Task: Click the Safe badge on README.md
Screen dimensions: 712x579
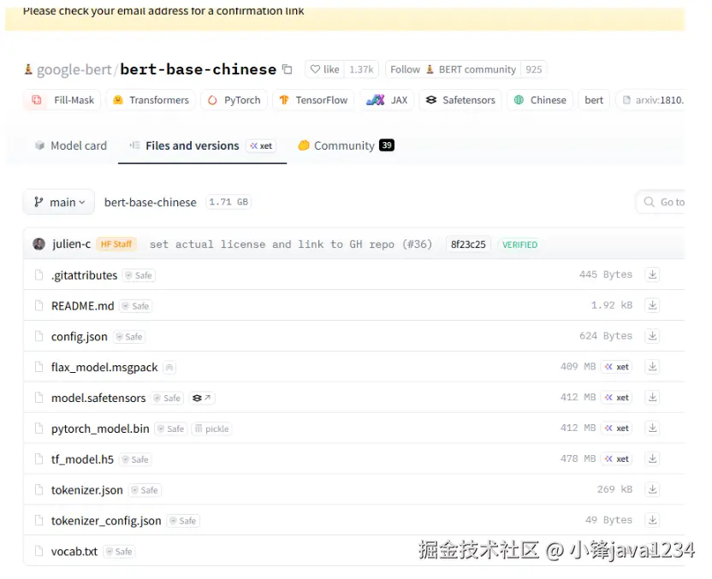Action: coord(136,306)
